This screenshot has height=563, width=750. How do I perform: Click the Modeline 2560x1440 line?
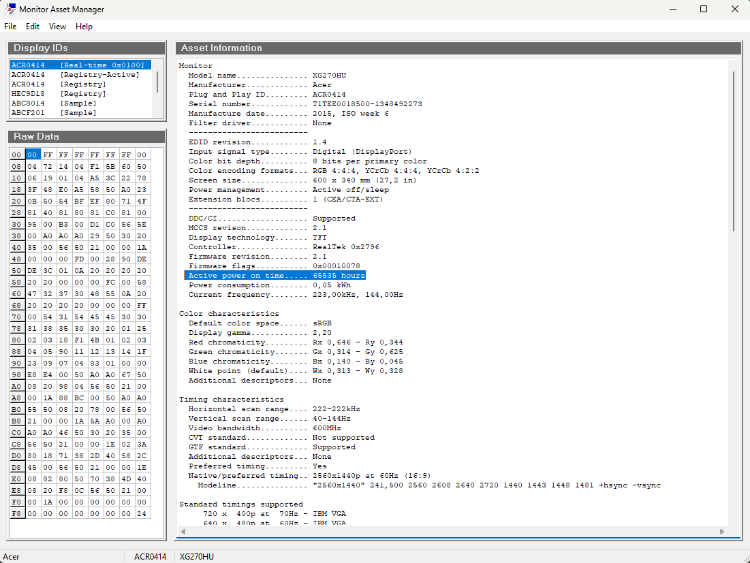tap(429, 486)
